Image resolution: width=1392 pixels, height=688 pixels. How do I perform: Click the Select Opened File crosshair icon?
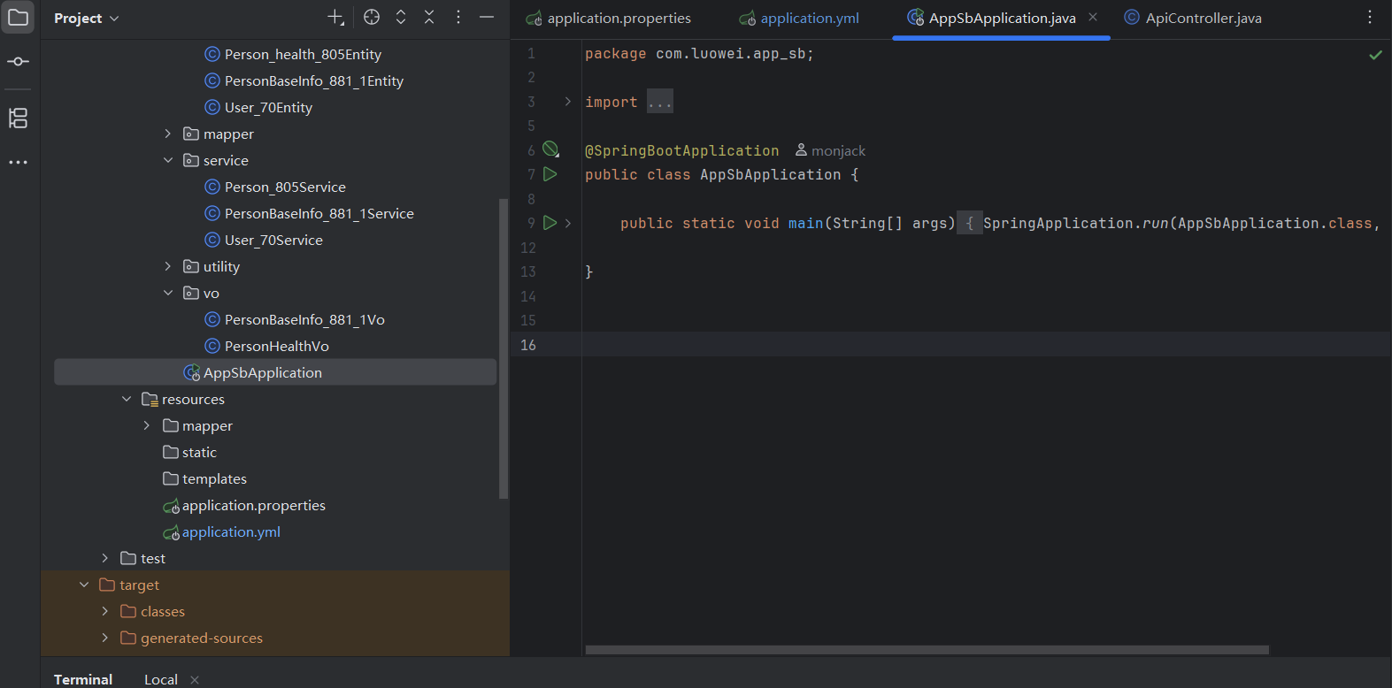(372, 18)
